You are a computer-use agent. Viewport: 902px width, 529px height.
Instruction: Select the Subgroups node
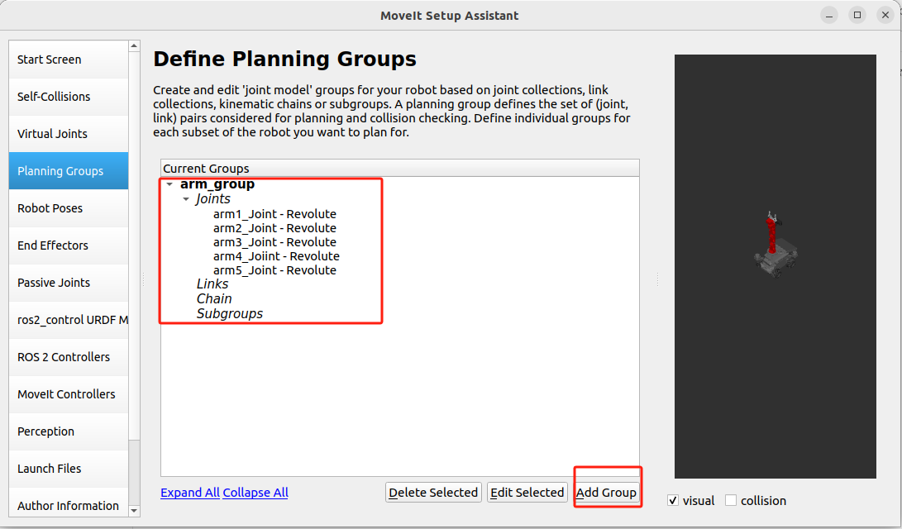230,314
